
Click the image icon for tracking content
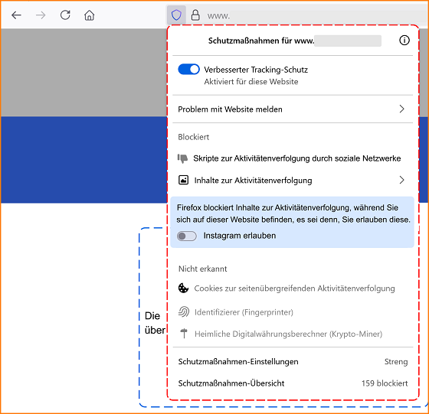tap(183, 180)
